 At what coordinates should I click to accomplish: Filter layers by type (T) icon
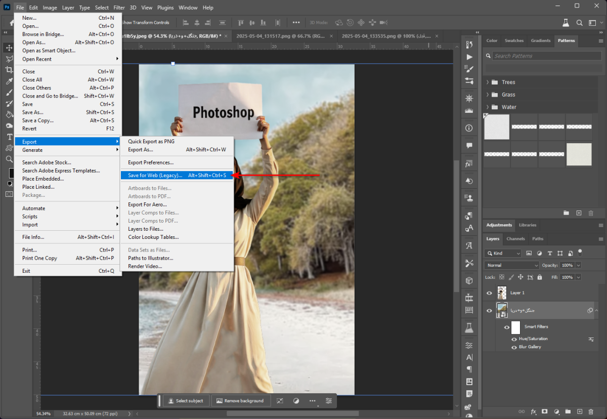[x=549, y=253]
